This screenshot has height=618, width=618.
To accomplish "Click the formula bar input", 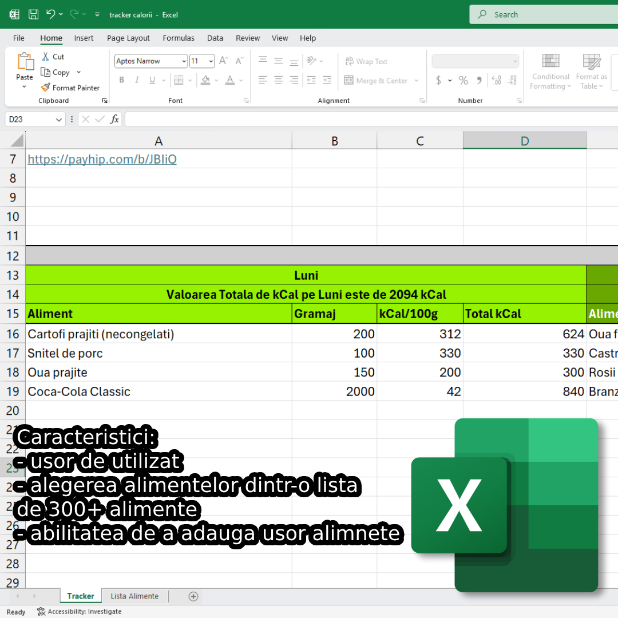I will click(x=371, y=119).
